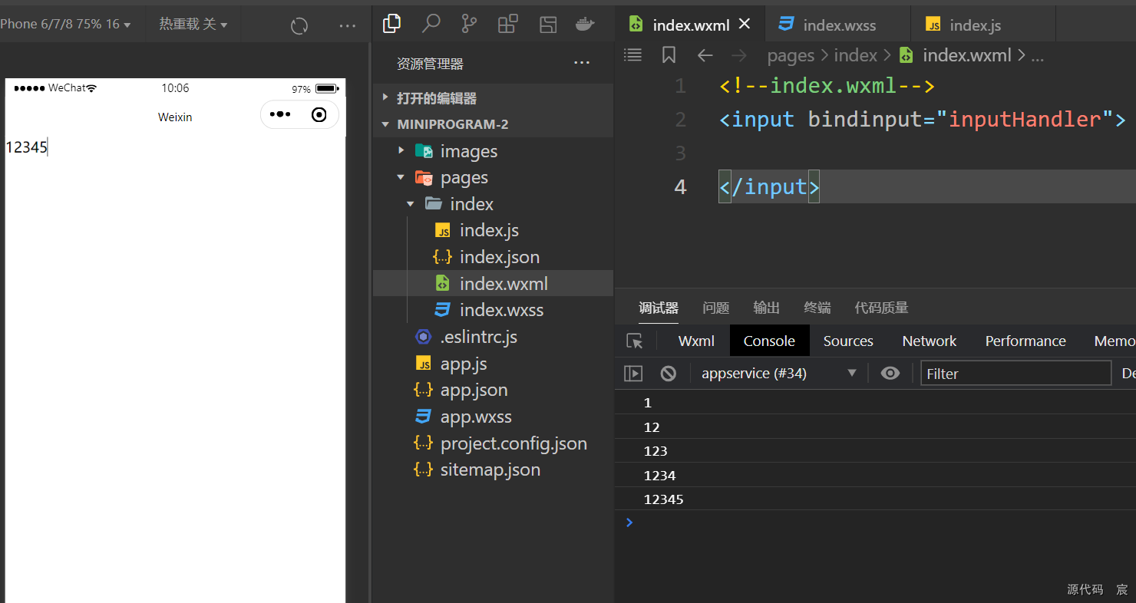This screenshot has height=603, width=1136.
Task: Open the Search magnifier icon
Action: click(431, 24)
